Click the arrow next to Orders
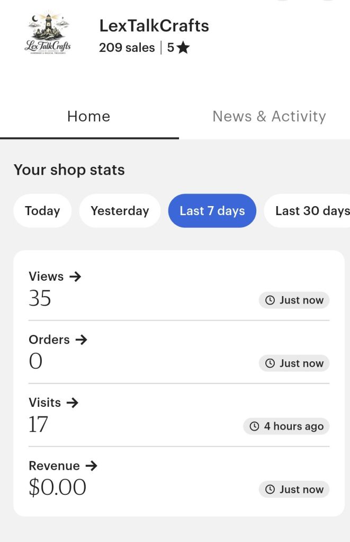The width and height of the screenshot is (350, 542). 81,340
